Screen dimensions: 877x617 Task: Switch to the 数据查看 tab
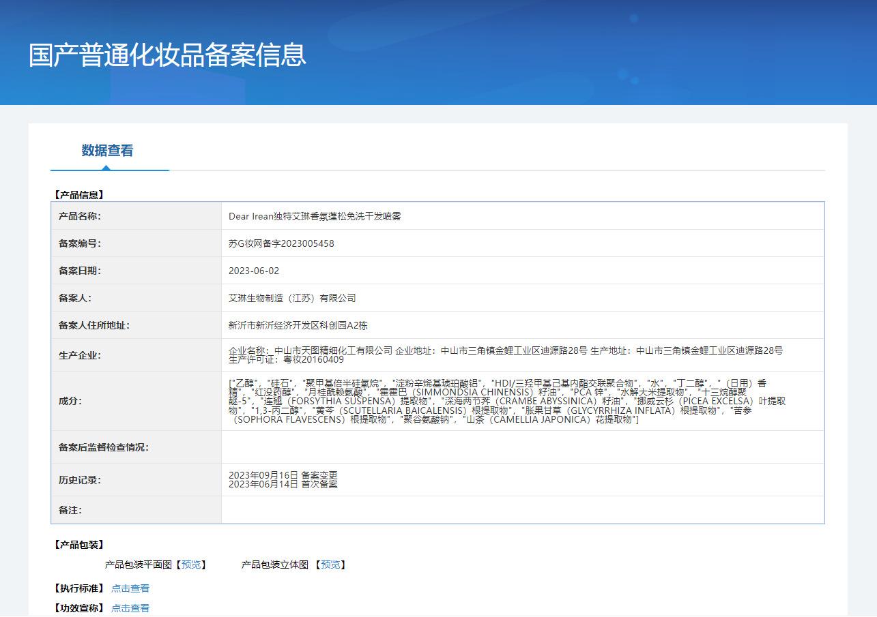tap(107, 151)
